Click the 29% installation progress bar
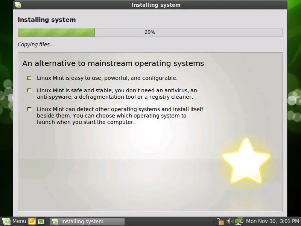This screenshot has height=226, width=301. pyautogui.click(x=150, y=32)
